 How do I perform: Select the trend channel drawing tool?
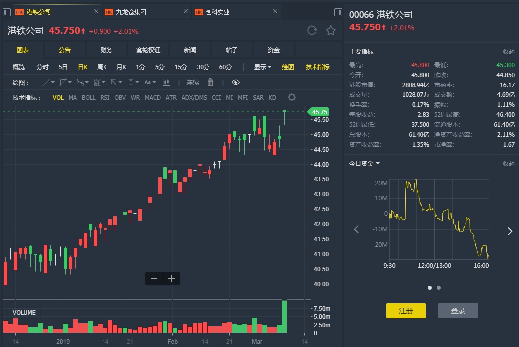coord(97,82)
